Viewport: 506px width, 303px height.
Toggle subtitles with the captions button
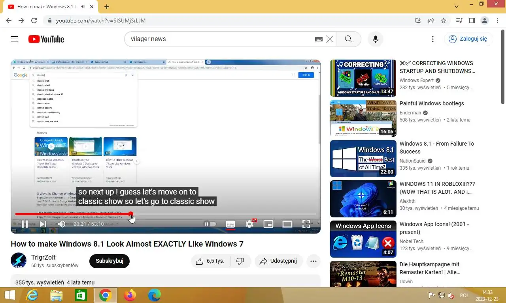pos(230,224)
